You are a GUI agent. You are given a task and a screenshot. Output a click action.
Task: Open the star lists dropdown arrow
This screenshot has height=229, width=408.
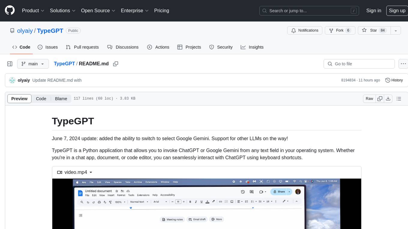(x=396, y=31)
